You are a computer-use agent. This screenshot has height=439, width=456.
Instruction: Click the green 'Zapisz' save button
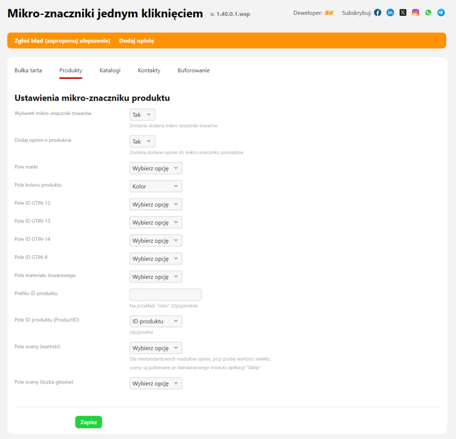(x=88, y=422)
